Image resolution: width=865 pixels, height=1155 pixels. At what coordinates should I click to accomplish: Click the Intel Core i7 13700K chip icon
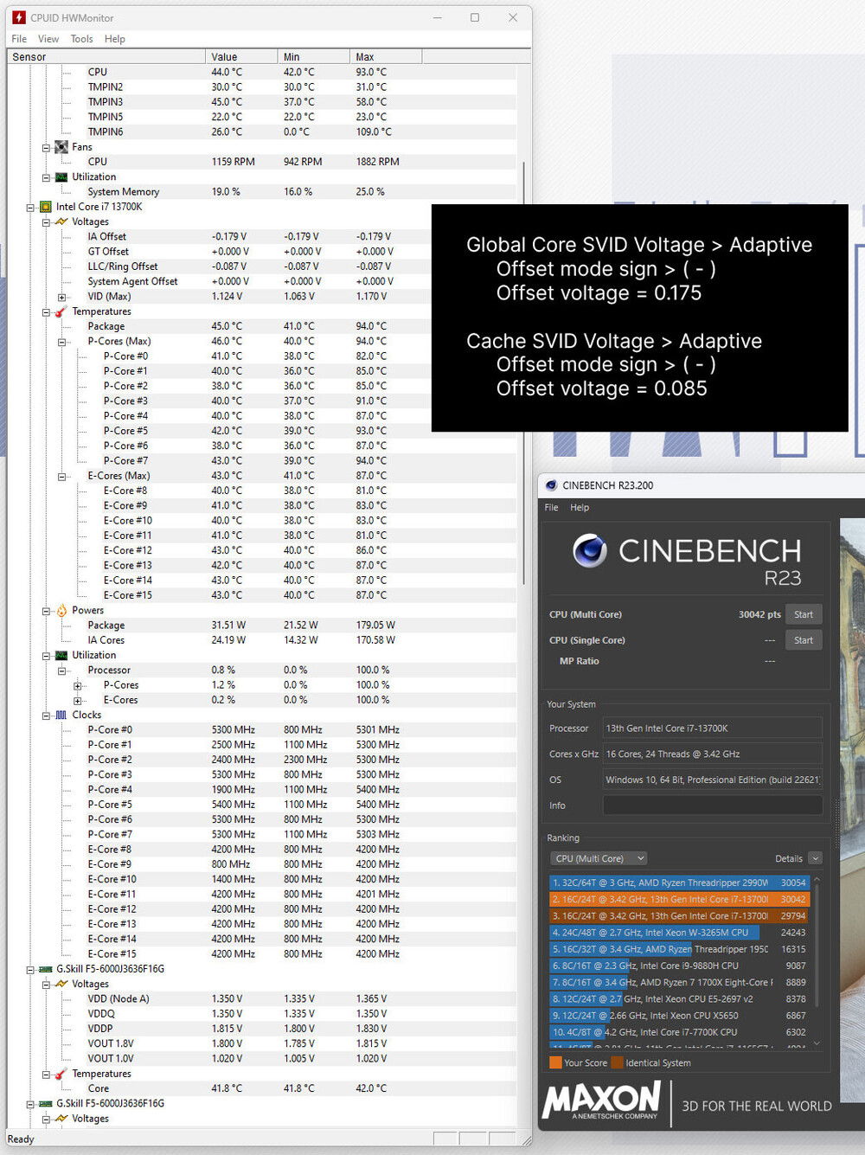click(46, 207)
